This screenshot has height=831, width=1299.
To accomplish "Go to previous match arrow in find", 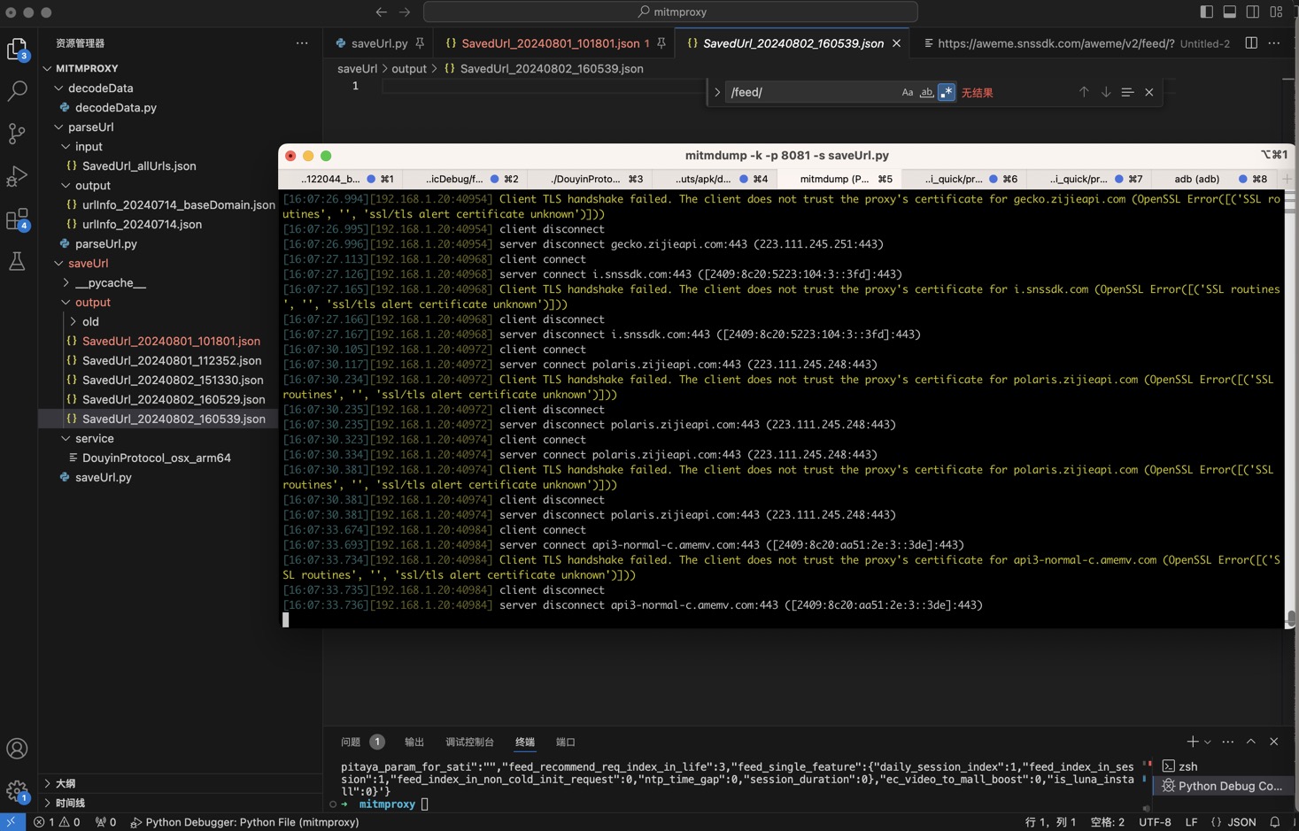I will 1084,92.
